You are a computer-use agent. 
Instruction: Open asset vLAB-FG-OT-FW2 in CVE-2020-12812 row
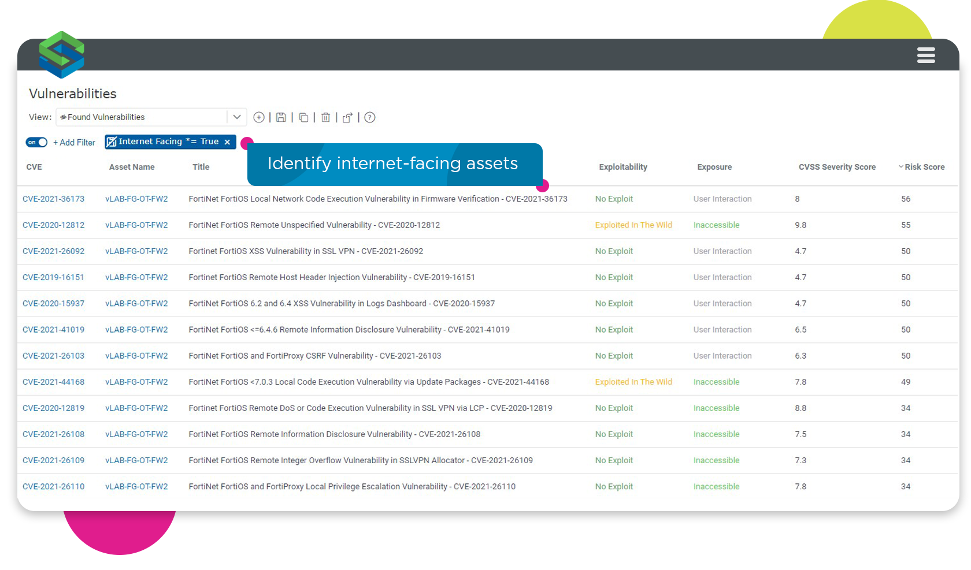pos(136,225)
